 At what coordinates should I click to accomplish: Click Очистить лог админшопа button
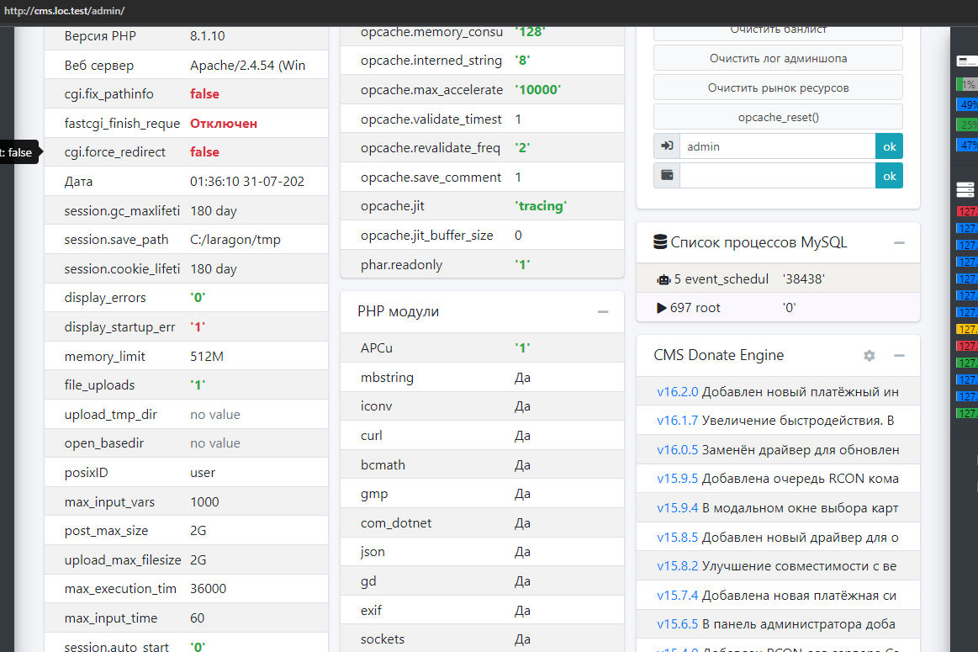pyautogui.click(x=778, y=59)
